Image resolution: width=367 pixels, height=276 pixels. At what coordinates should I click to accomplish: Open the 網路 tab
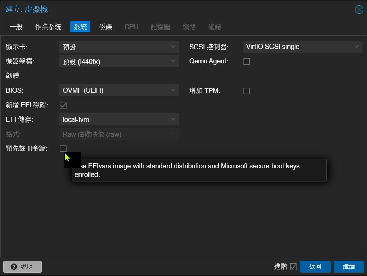[189, 27]
